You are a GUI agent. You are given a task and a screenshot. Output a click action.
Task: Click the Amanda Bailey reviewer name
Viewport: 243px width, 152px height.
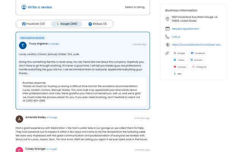pos(36,117)
